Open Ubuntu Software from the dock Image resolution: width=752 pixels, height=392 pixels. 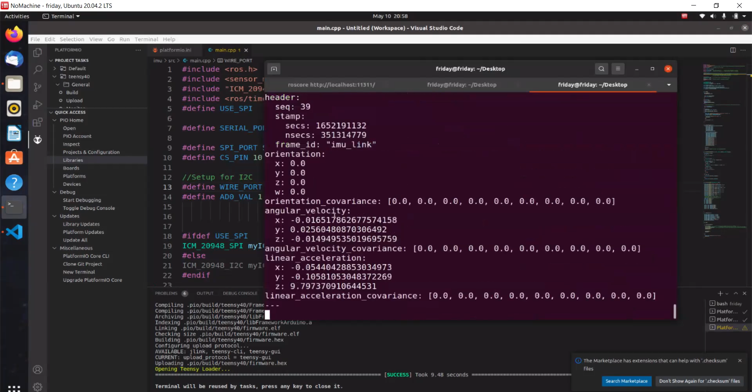pyautogui.click(x=14, y=158)
